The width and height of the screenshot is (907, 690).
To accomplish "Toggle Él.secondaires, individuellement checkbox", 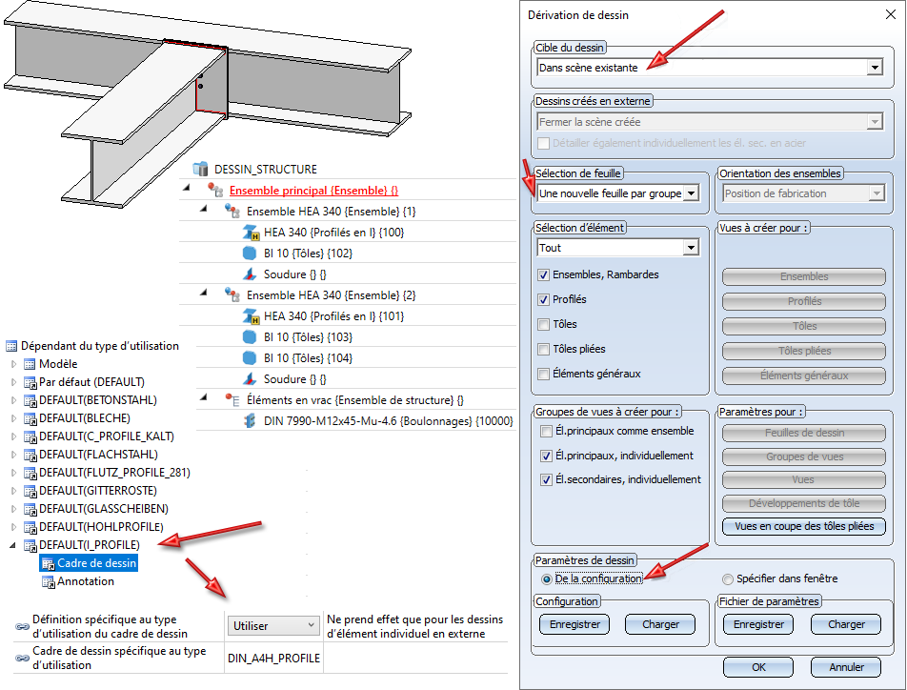I will click(546, 480).
